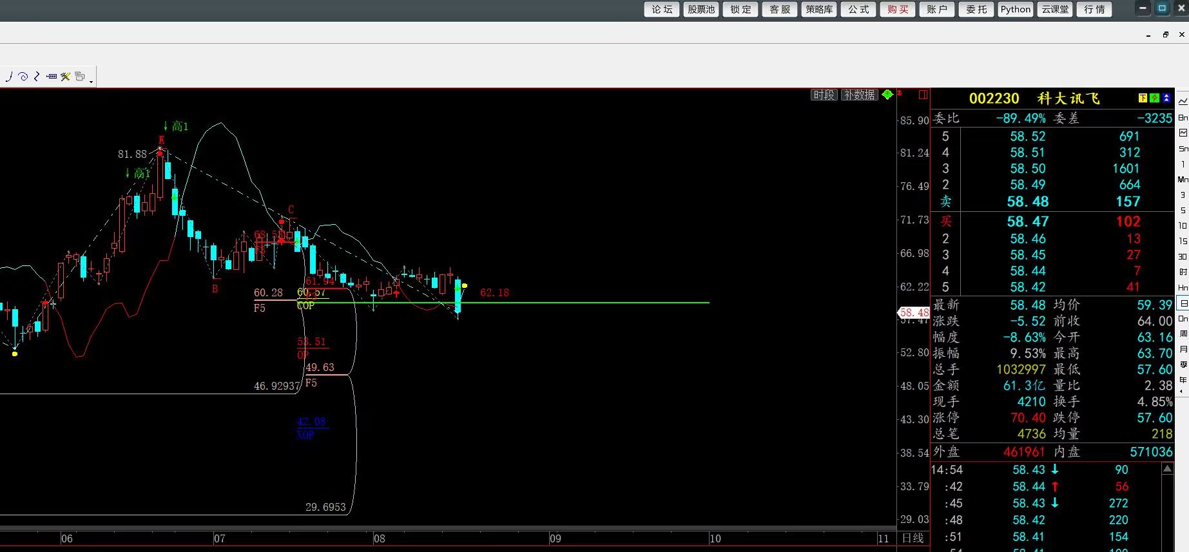Switch to the quarterly 季 period
The width and height of the screenshot is (1189, 552).
[1183, 365]
